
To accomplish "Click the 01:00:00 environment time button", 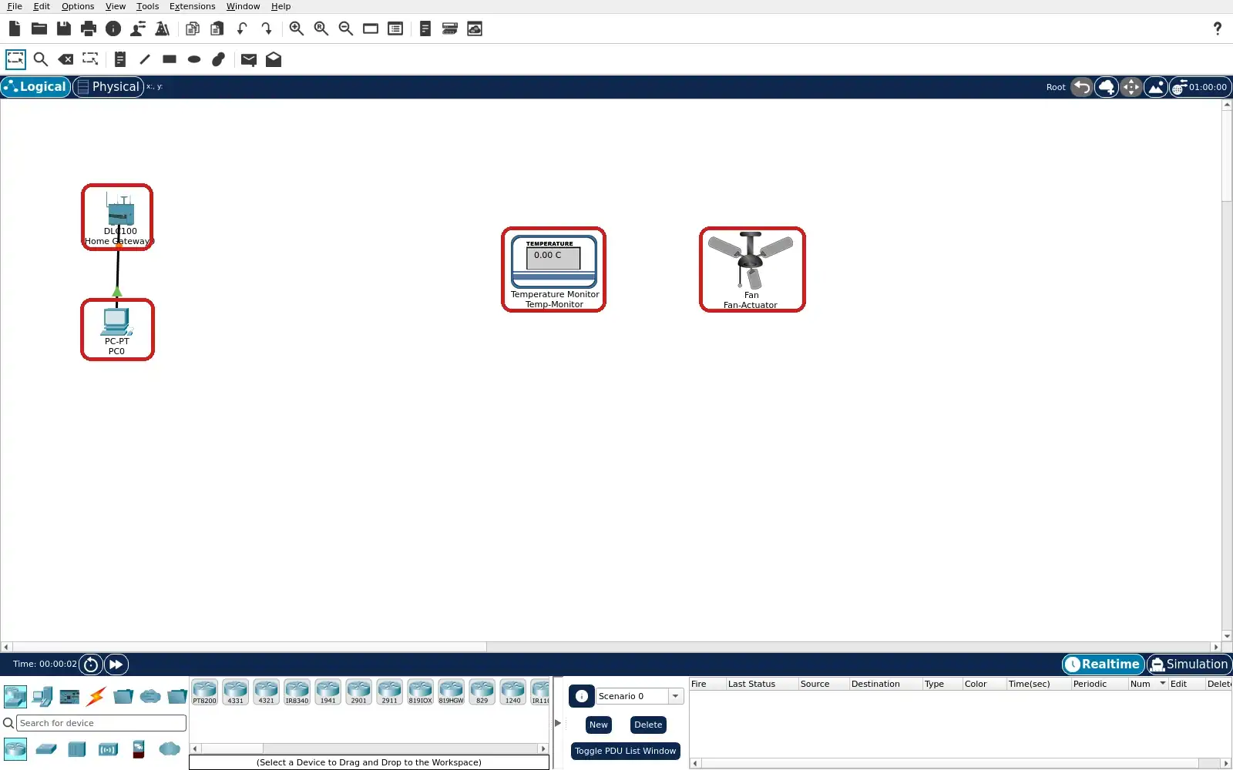I will click(1201, 87).
